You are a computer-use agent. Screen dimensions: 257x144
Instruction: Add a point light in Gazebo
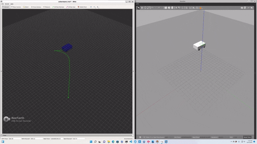176,8
